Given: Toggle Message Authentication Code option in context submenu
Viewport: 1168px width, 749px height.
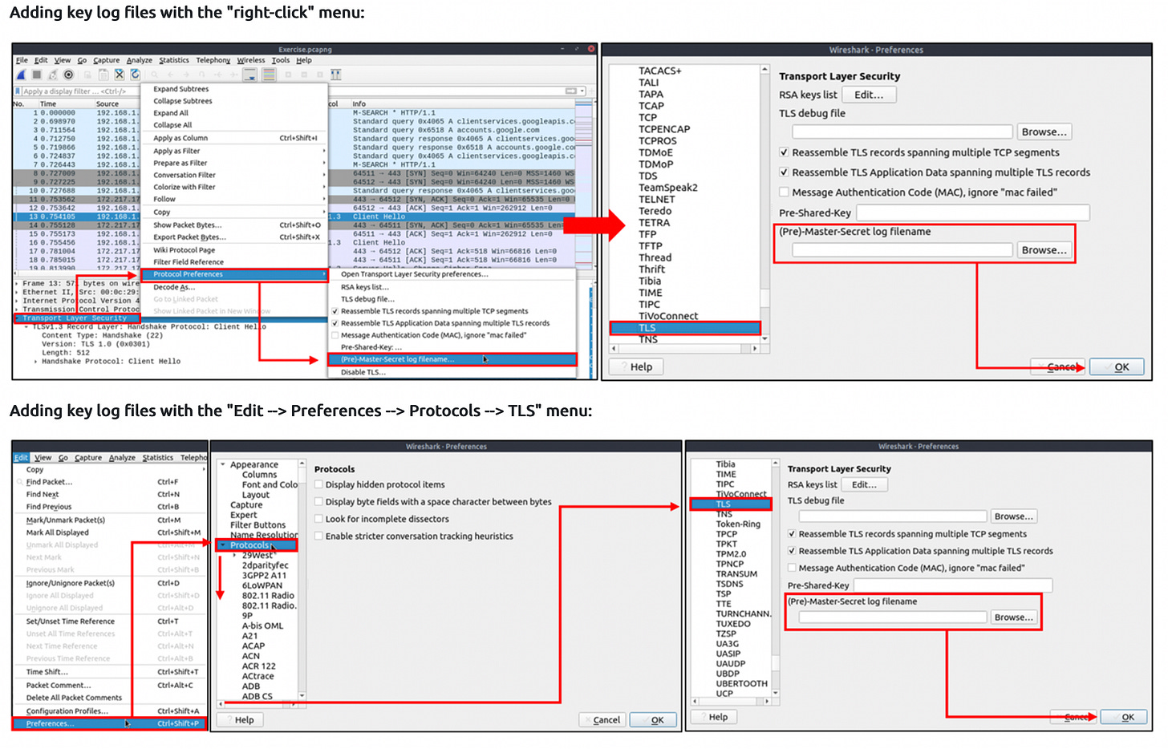Looking at the screenshot, I should pos(335,335).
